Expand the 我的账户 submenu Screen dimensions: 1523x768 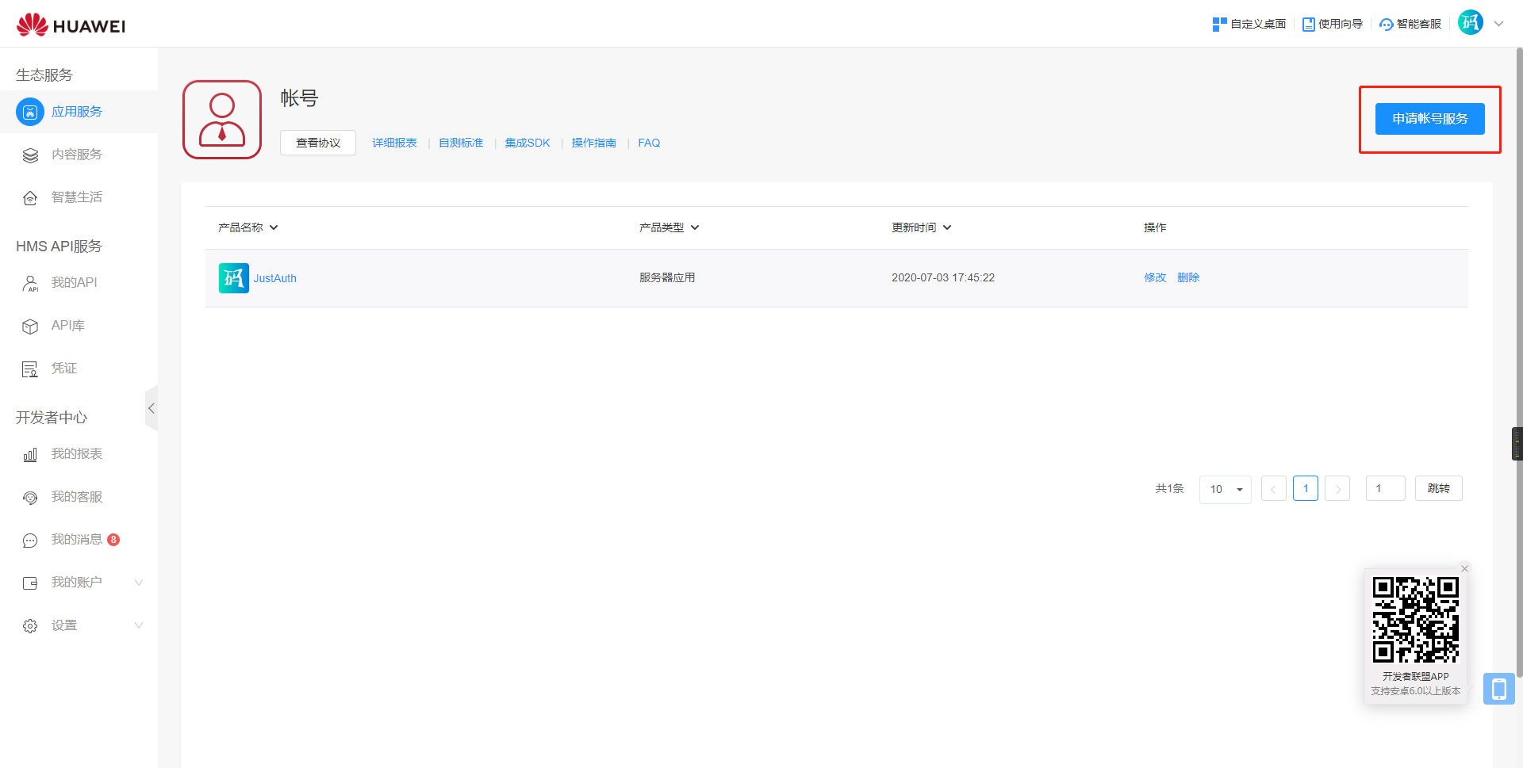tap(139, 583)
